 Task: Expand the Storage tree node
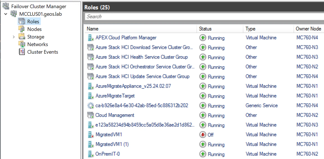point(13,37)
